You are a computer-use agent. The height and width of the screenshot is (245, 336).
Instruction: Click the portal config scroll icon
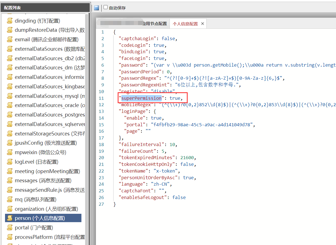pos(10,228)
